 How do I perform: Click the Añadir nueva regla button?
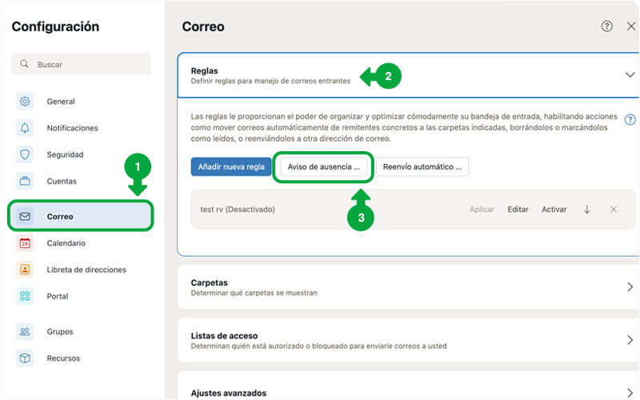pyautogui.click(x=230, y=166)
